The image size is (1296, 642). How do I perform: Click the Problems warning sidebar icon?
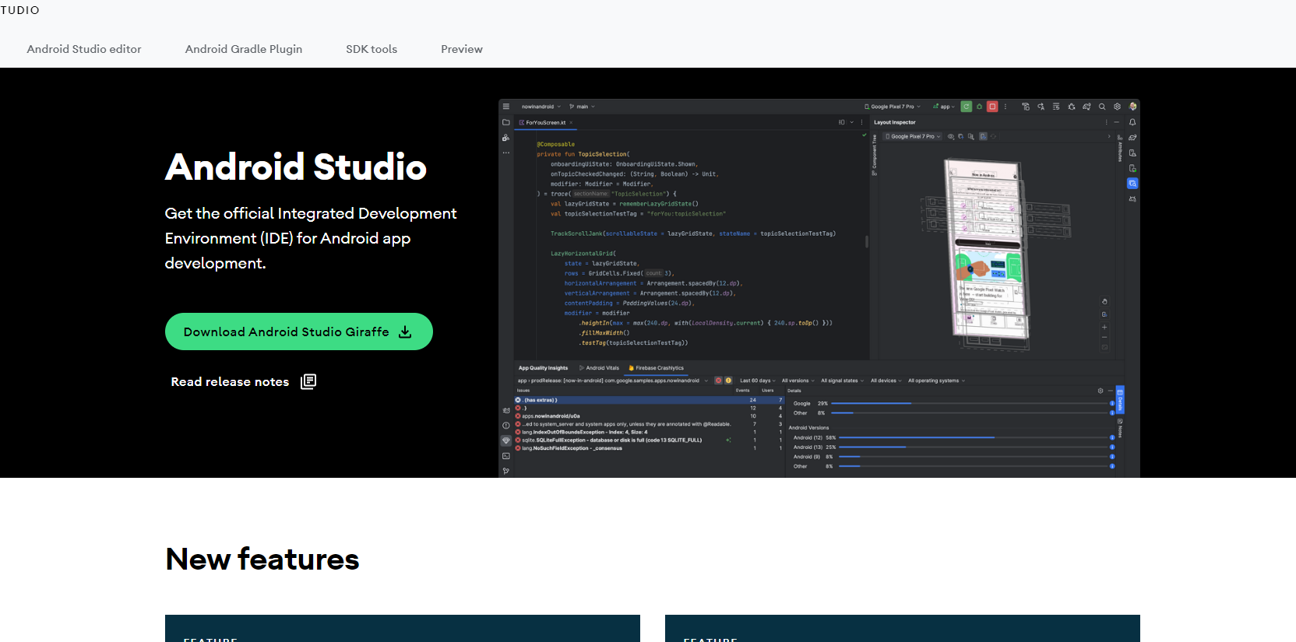[506, 426]
